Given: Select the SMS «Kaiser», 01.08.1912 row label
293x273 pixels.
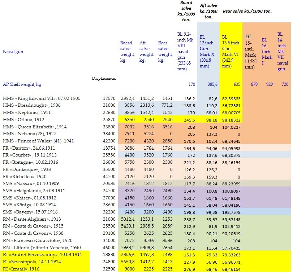Looking at the screenshot, I should coord(29,198).
